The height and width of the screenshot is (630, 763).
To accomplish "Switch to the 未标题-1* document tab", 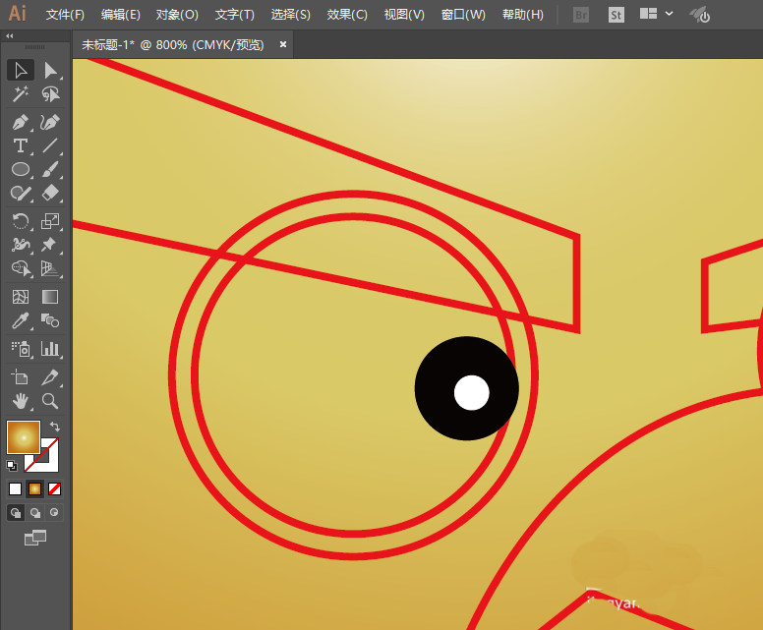I will click(173, 45).
